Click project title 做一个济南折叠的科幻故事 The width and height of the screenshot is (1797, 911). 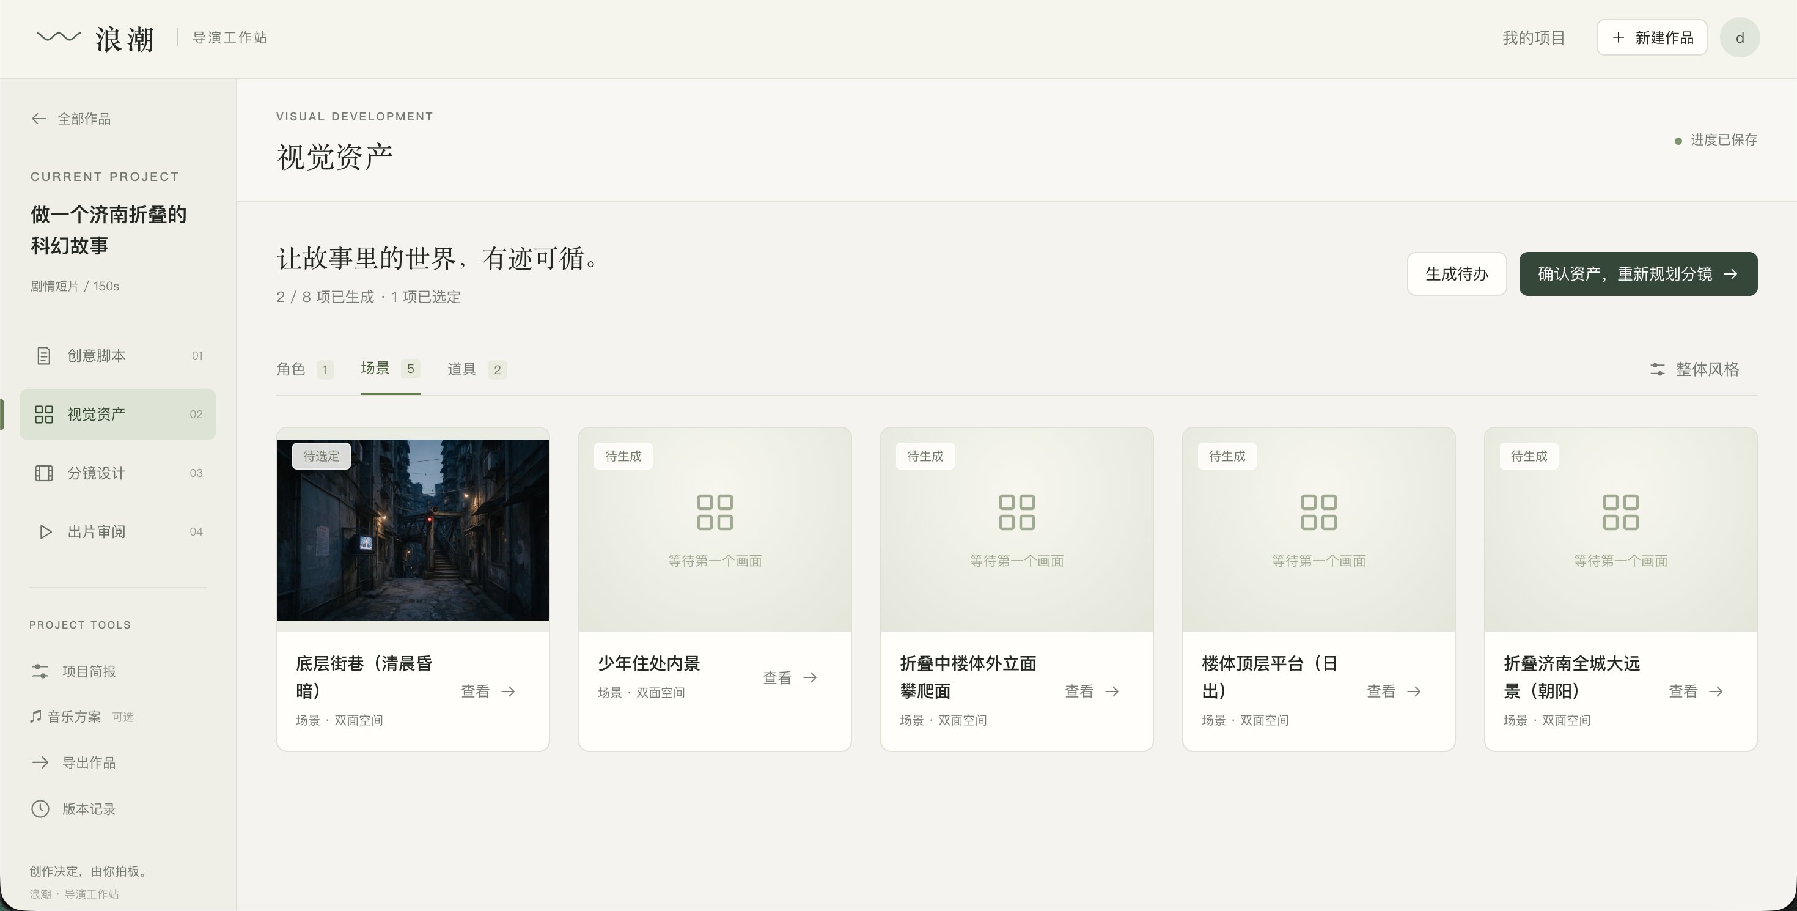pos(108,230)
